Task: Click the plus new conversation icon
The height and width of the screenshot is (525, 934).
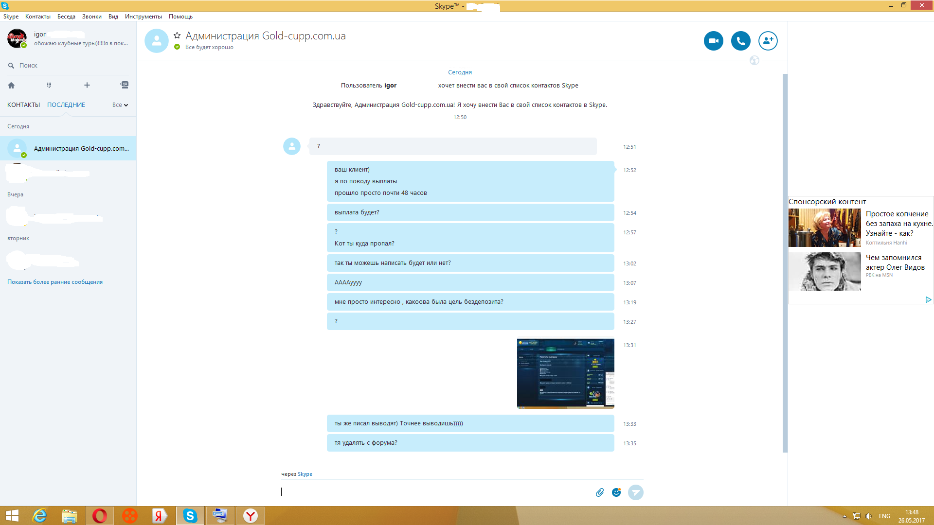Action: tap(87, 85)
